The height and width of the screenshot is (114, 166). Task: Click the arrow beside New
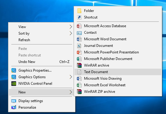pos(71,92)
